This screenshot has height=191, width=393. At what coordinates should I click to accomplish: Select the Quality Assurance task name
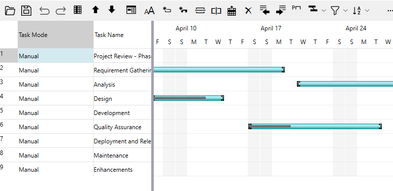pyautogui.click(x=117, y=127)
